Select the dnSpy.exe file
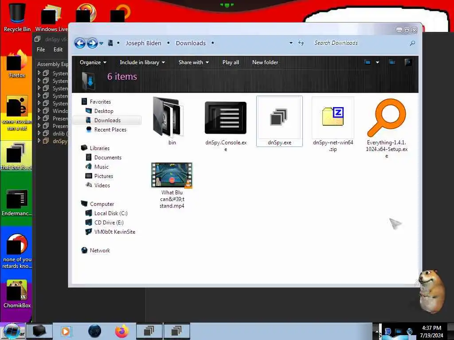 click(279, 121)
